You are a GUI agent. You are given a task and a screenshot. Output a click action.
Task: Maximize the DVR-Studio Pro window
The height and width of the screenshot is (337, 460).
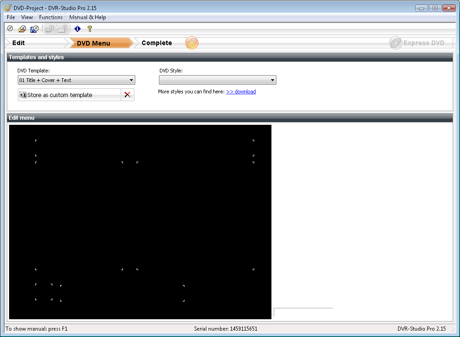tap(435, 8)
